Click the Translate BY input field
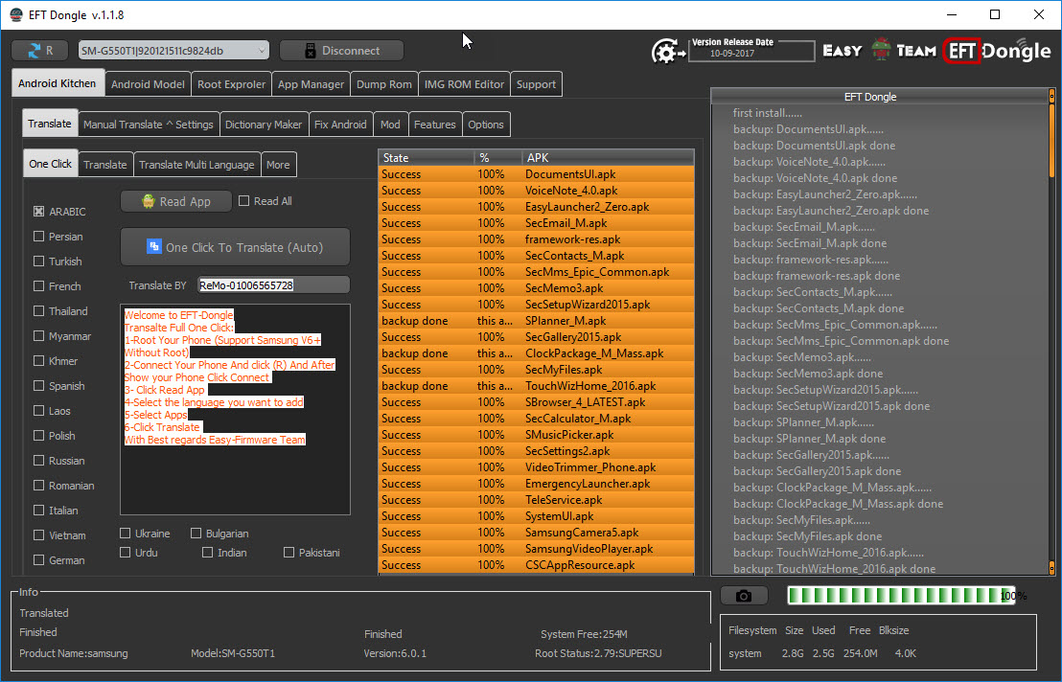This screenshot has width=1062, height=682. click(x=273, y=284)
